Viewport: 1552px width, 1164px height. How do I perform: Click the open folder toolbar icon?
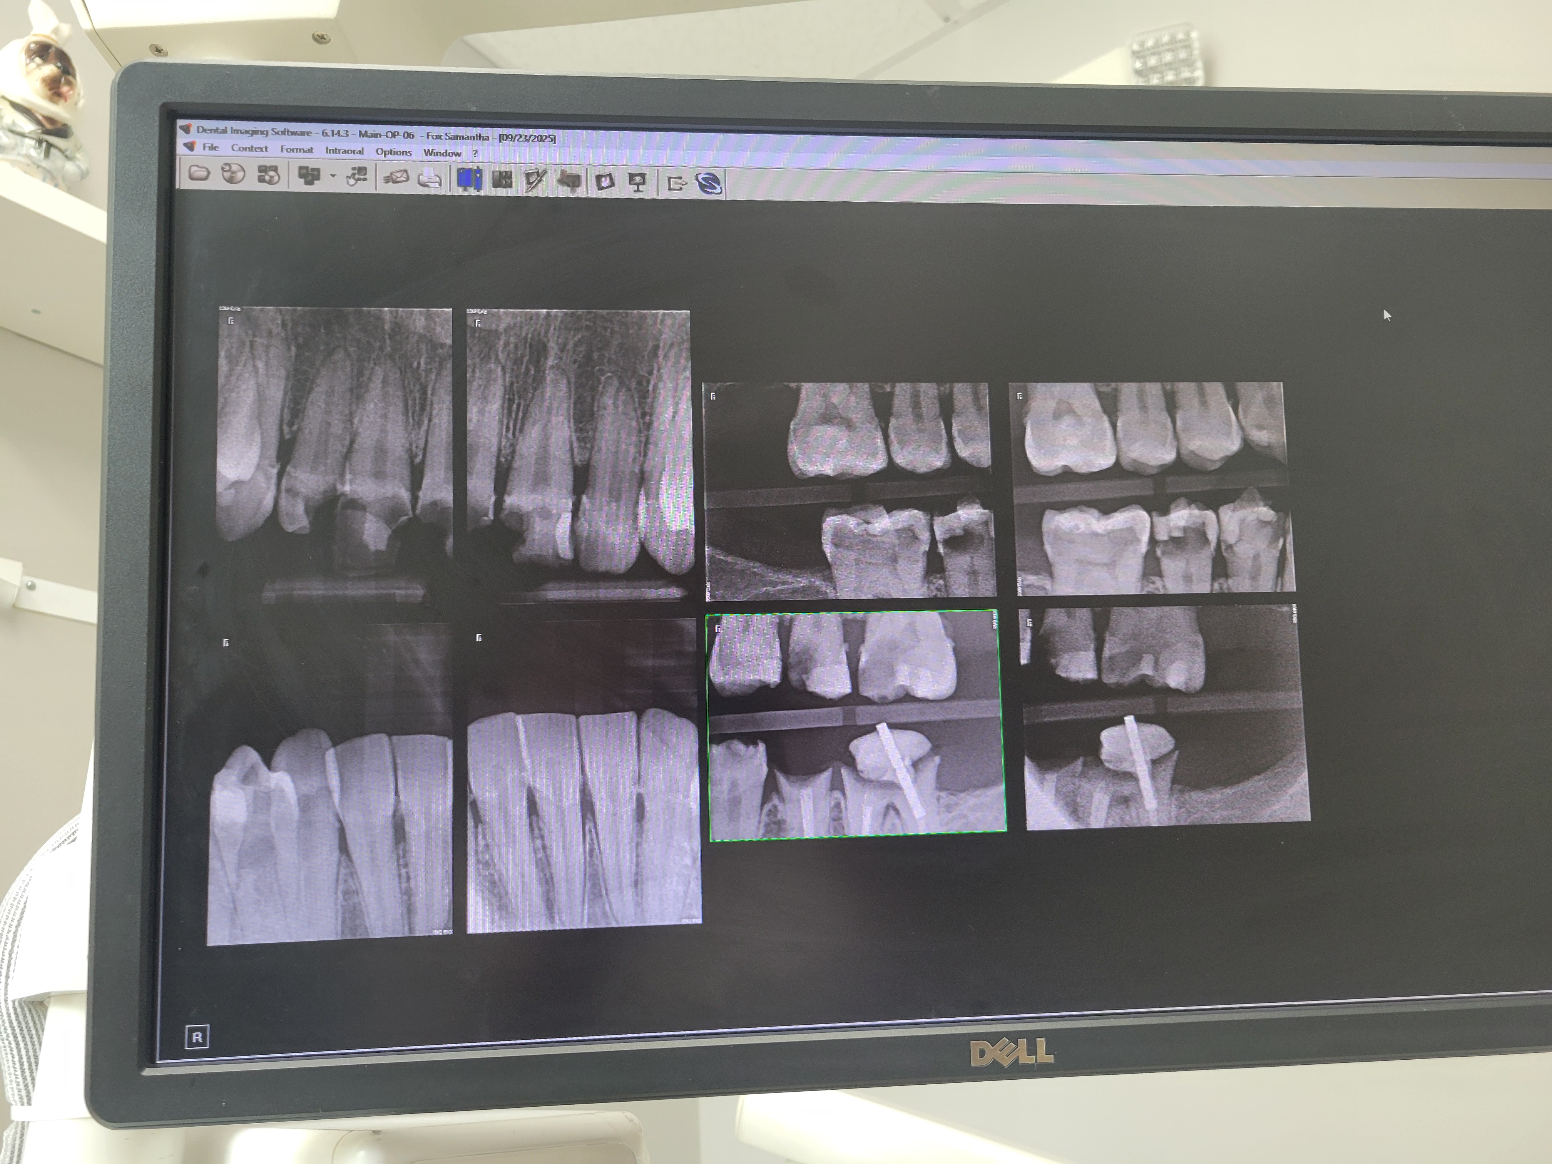coord(199,173)
